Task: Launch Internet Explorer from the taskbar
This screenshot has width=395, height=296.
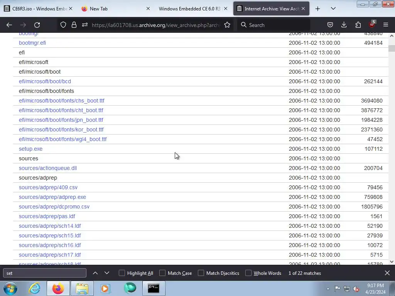Action: tap(34, 288)
